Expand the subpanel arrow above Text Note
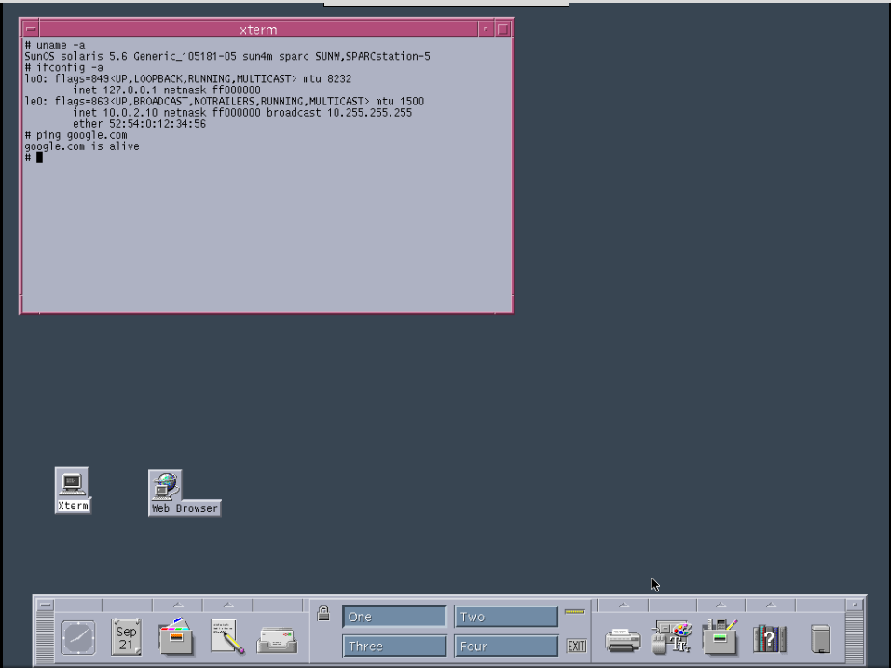This screenshot has height=668, width=891. click(x=227, y=605)
